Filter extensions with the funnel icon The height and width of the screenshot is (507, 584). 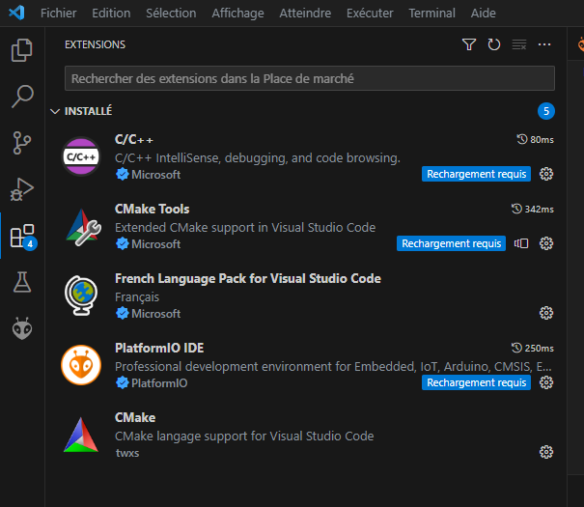469,44
